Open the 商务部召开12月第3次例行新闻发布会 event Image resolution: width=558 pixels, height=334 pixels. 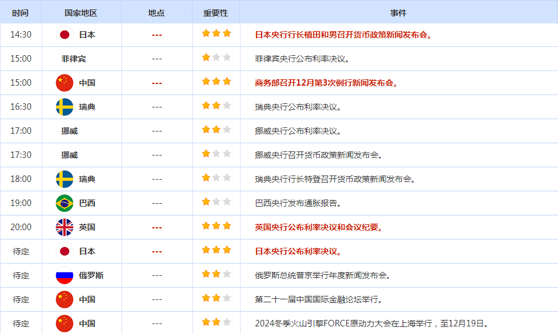click(327, 83)
